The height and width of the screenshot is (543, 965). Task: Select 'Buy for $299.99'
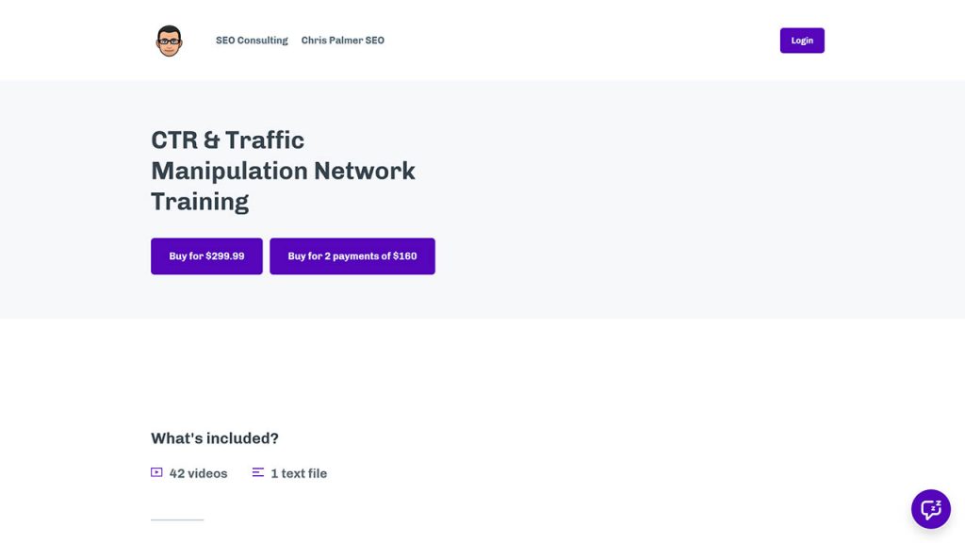pos(206,255)
